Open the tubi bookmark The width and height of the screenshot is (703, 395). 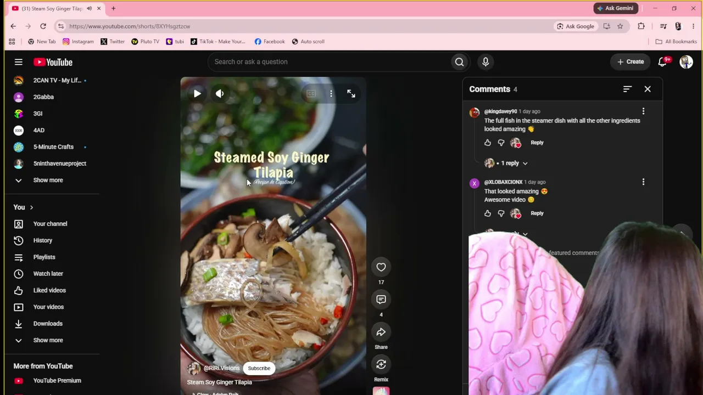(175, 42)
